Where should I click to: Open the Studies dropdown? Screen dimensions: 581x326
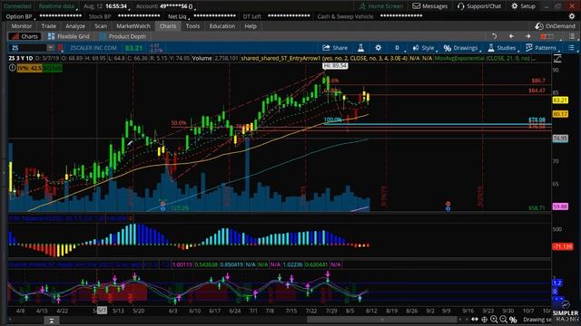502,48
